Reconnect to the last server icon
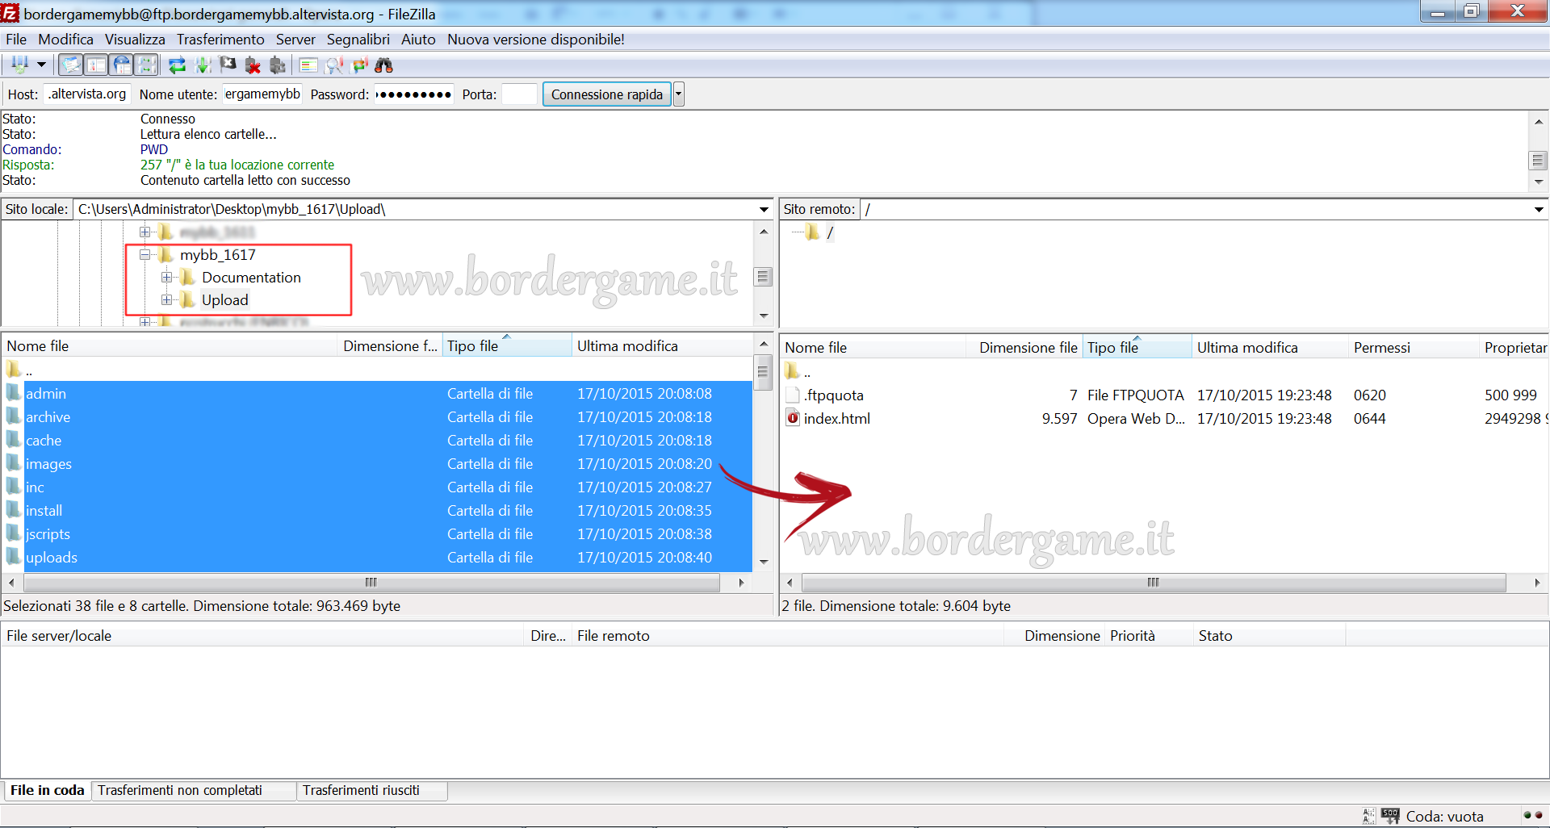The image size is (1550, 828). point(278,65)
